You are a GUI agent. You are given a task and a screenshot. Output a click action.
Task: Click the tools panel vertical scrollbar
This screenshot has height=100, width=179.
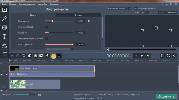103,28
